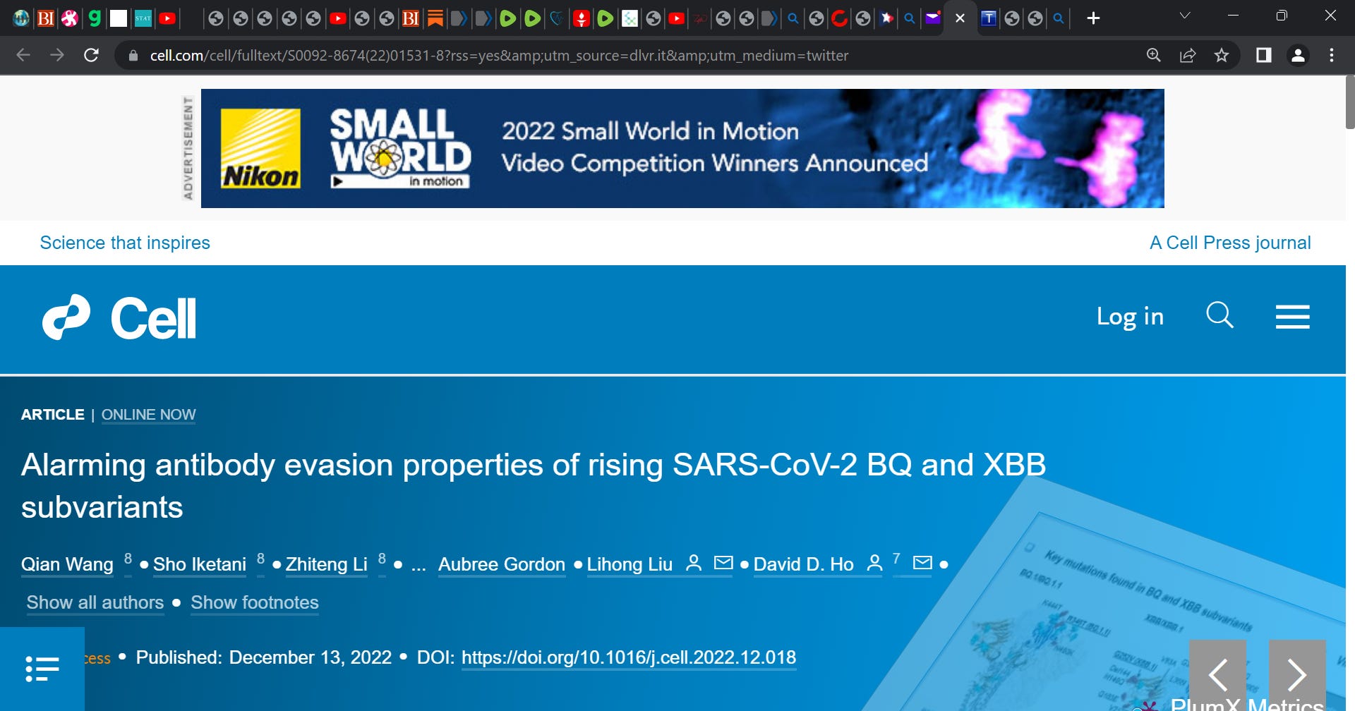Screen dimensions: 1355x711
Task: Close the active Cell article tab
Action: 960,18
